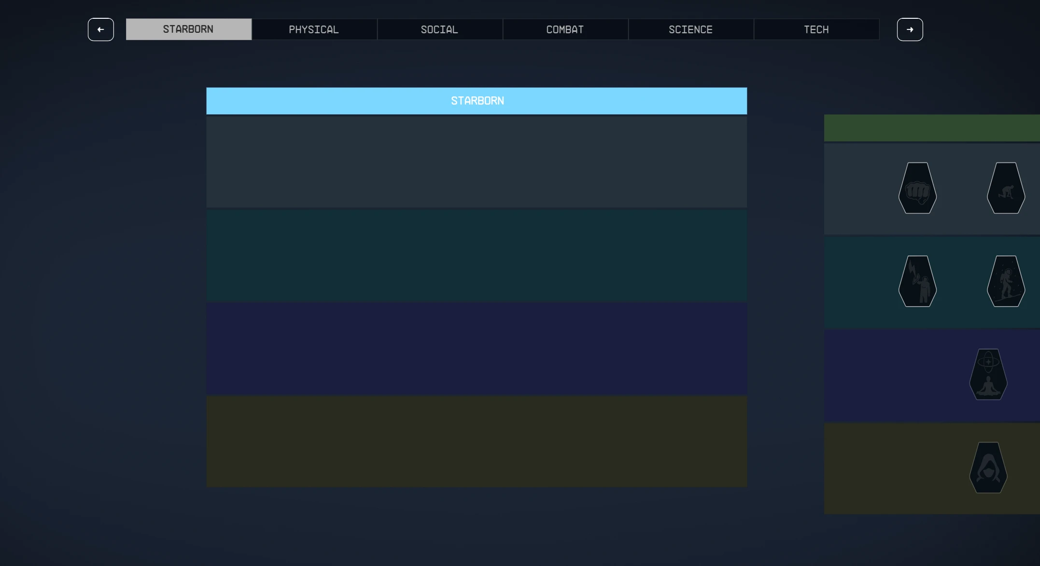Click the right arrow navigation button
This screenshot has width=1040, height=566.
pyautogui.click(x=910, y=29)
